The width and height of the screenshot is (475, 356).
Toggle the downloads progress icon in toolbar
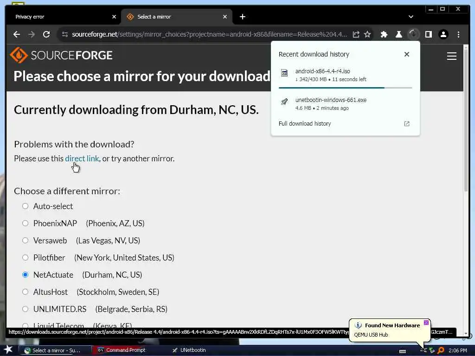tap(413, 34)
